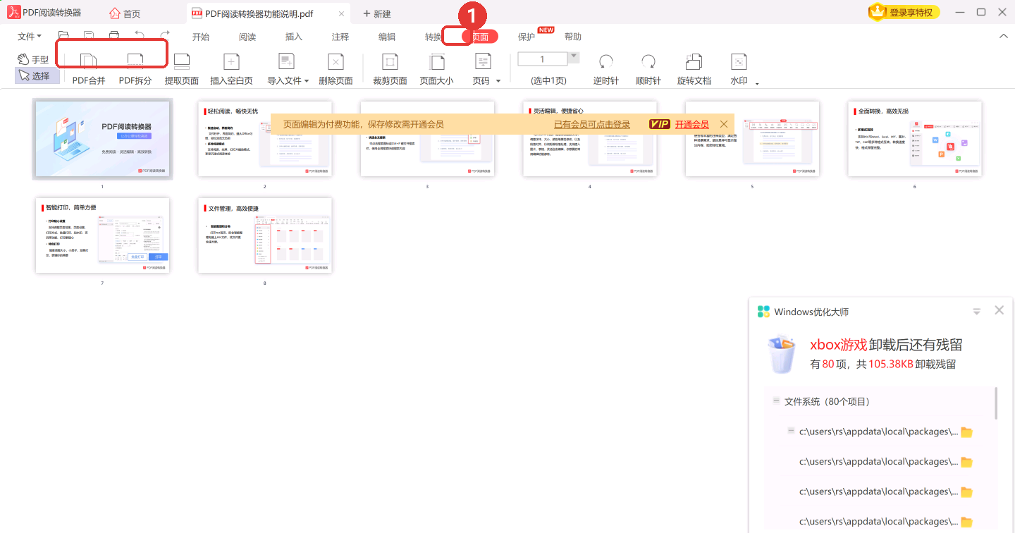Click the open-file folder icon in quick toolbar

[63, 36]
